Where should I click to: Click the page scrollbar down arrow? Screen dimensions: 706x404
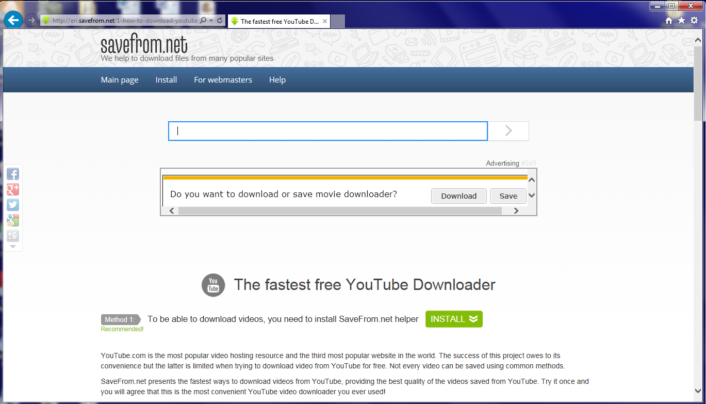[698, 391]
